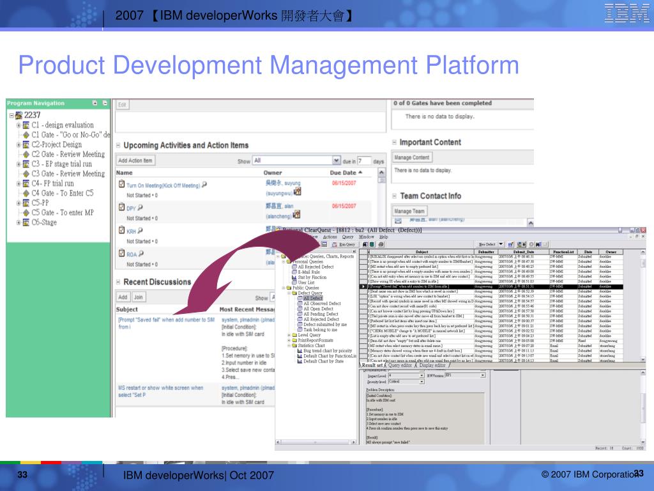654x491 pixels.
Task: Click the All Rejected Defect query icon under Personal Queries
Action: pos(294,267)
